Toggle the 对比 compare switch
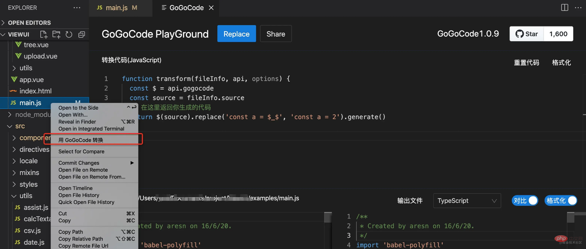Image resolution: width=586 pixels, height=249 pixels. [525, 201]
